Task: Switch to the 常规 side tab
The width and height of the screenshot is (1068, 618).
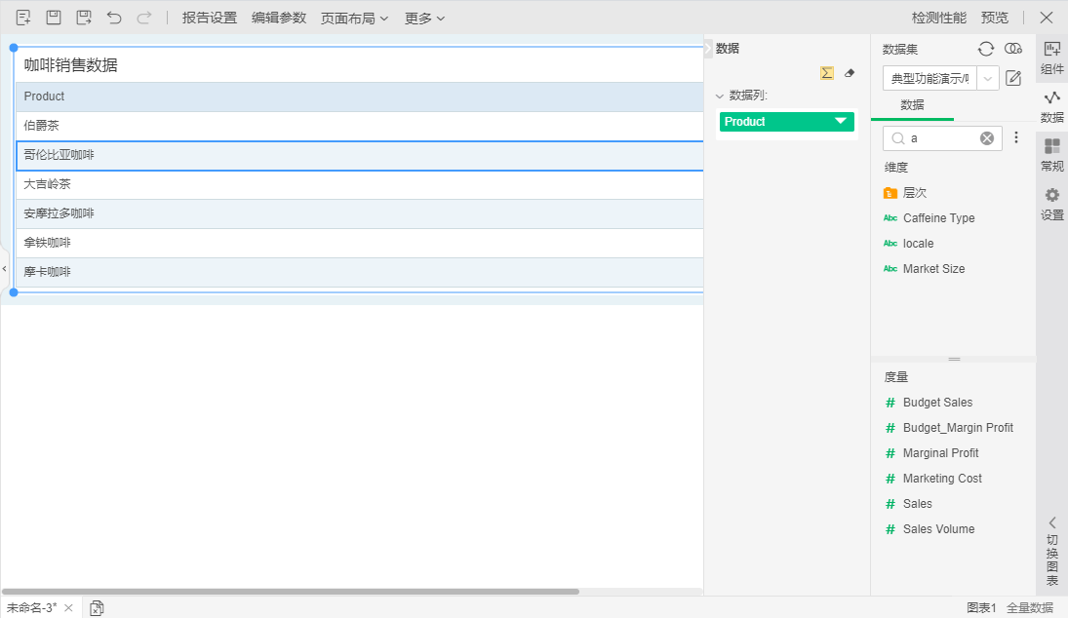Action: pyautogui.click(x=1051, y=155)
